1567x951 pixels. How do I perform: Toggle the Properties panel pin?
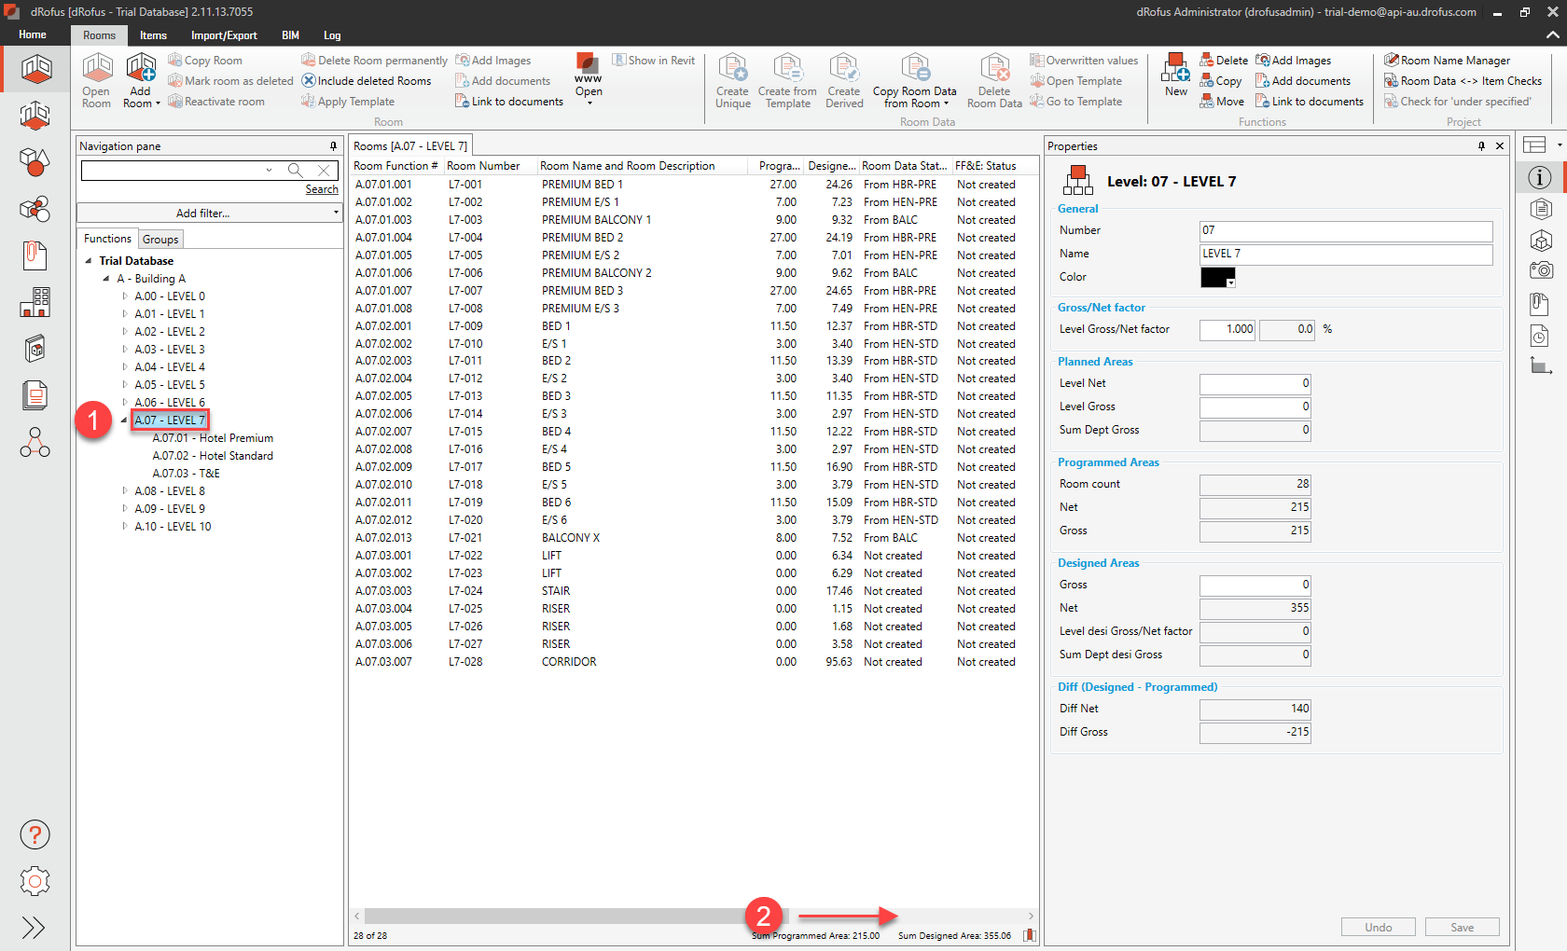point(1481,146)
